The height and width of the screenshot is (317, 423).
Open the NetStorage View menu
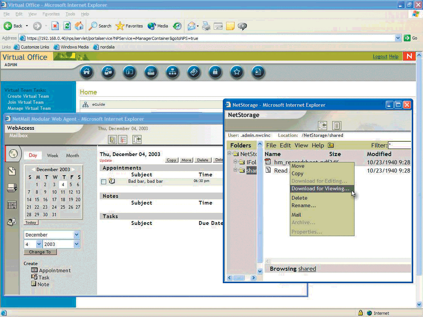(x=301, y=145)
